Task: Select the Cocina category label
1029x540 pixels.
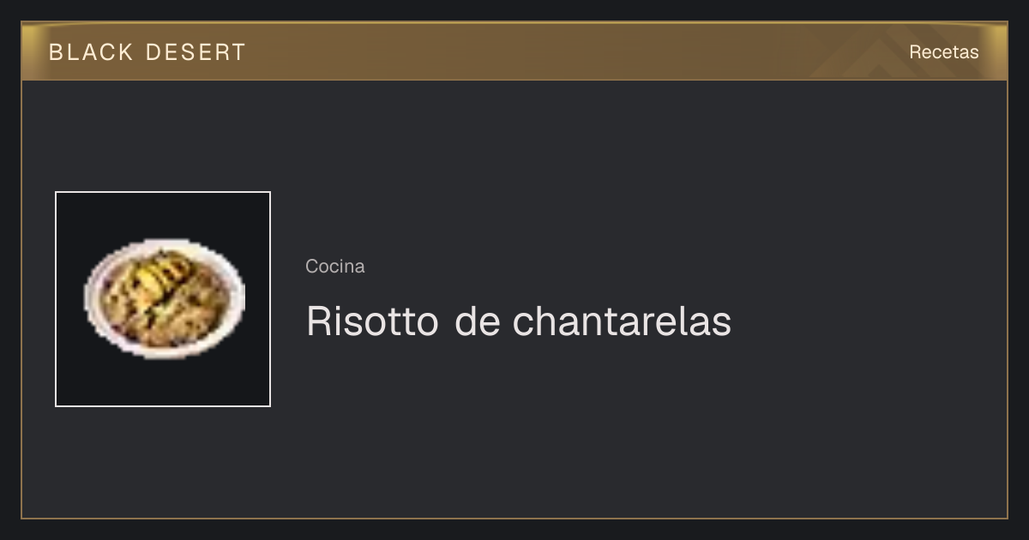Action: point(335,267)
